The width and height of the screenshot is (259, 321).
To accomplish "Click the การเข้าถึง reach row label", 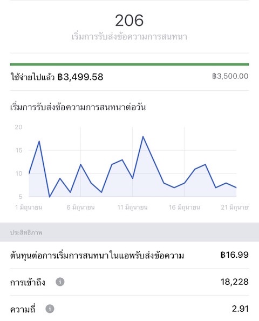I will coord(28,282).
